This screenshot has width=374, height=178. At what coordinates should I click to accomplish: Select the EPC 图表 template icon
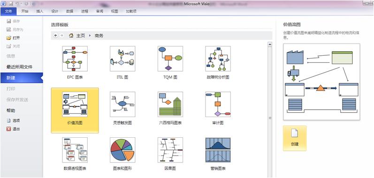[75, 59]
